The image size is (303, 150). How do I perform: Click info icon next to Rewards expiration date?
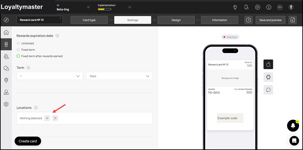tap(57, 36)
